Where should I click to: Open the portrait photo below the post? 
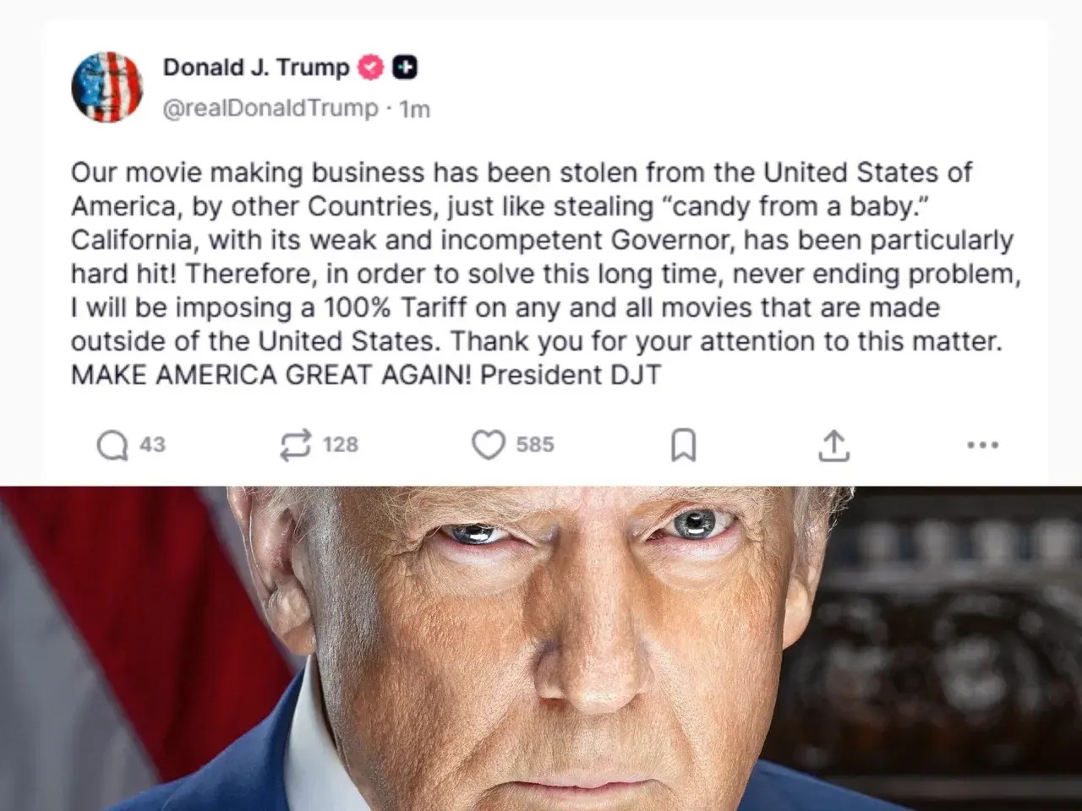[541, 649]
